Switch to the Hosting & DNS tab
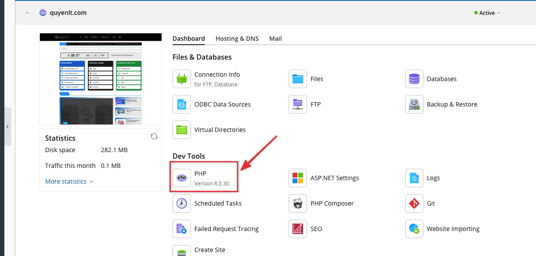536x256 pixels. pyautogui.click(x=237, y=39)
